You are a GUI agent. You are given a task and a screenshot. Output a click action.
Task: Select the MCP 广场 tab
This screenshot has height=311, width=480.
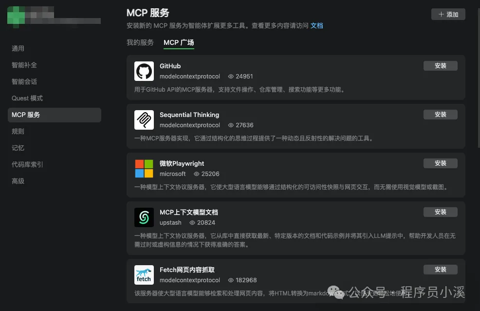(179, 42)
